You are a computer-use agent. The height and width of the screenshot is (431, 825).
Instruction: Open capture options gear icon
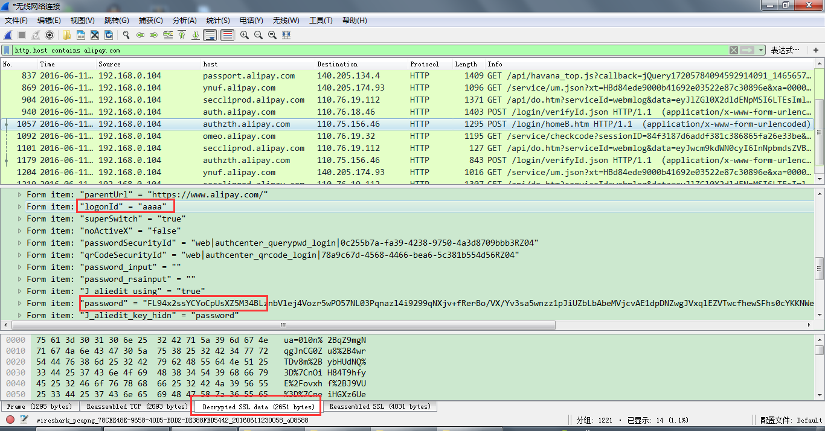(x=50, y=35)
